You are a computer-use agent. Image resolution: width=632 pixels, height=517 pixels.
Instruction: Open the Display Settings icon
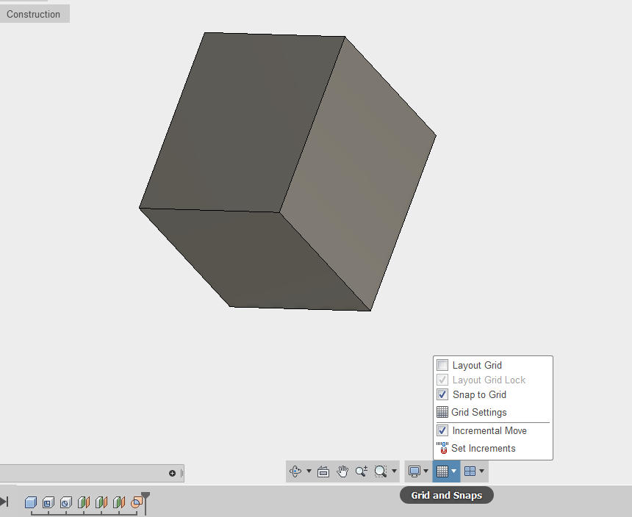(x=415, y=471)
